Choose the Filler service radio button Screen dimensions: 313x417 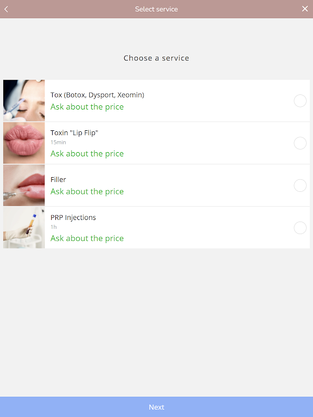click(x=300, y=186)
